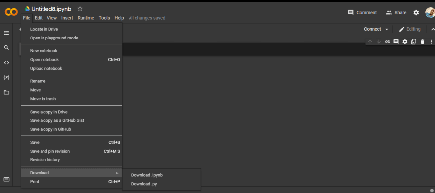
Task: Open the cell editor settings gear
Action: pyautogui.click(x=405, y=42)
